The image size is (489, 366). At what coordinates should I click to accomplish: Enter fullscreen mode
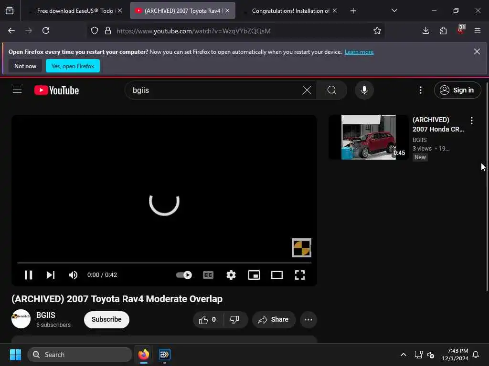(300, 275)
